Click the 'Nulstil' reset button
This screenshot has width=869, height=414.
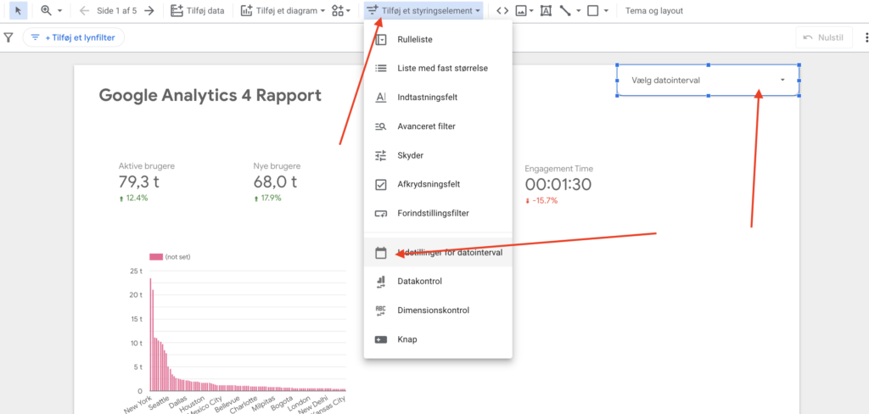tap(823, 37)
